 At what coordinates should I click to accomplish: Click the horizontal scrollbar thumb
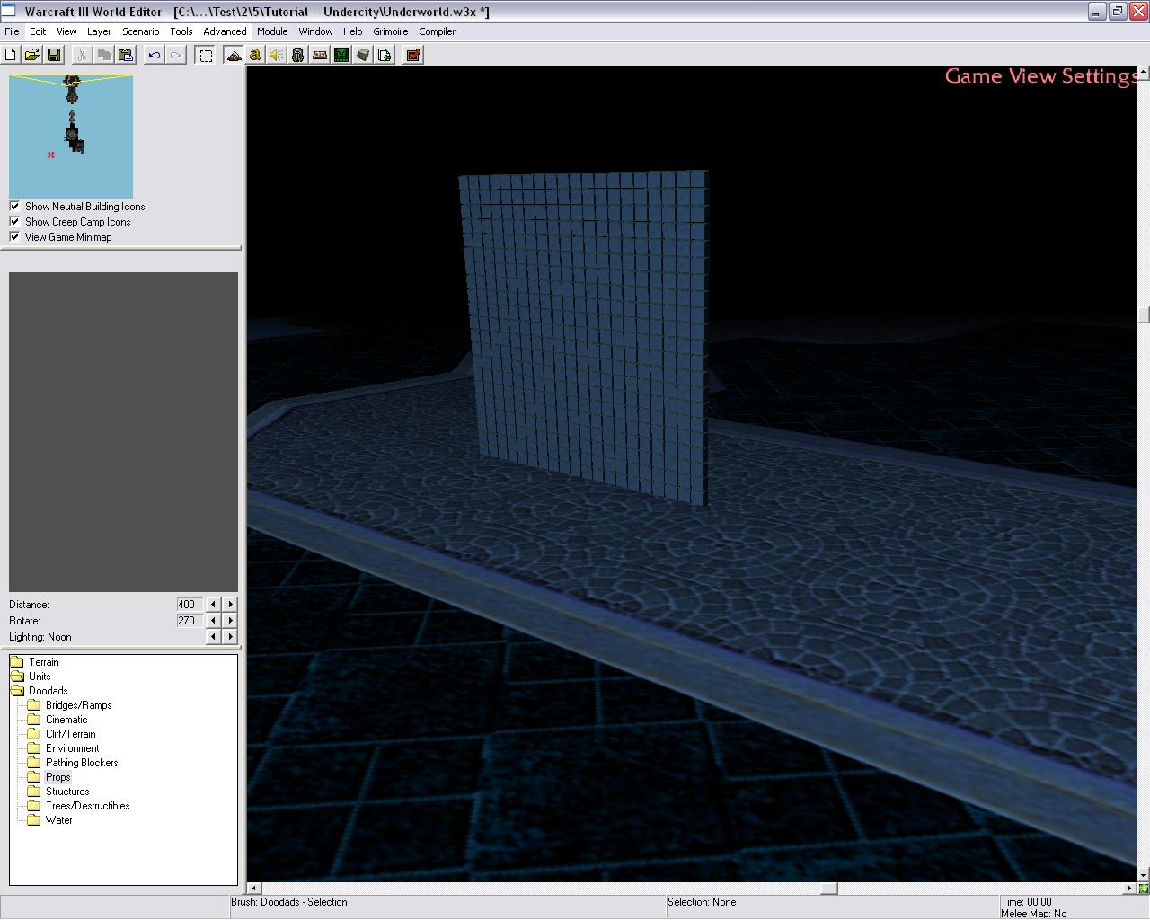click(829, 889)
